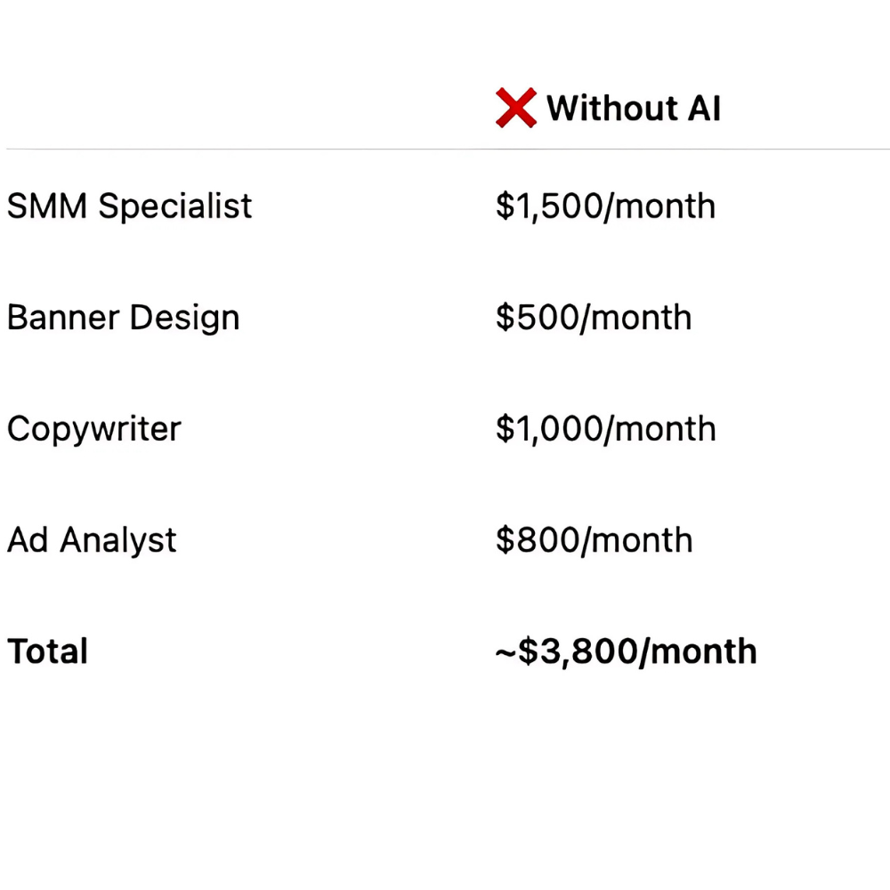
Task: Select the ~$3,800/month total amount
Action: (x=626, y=651)
